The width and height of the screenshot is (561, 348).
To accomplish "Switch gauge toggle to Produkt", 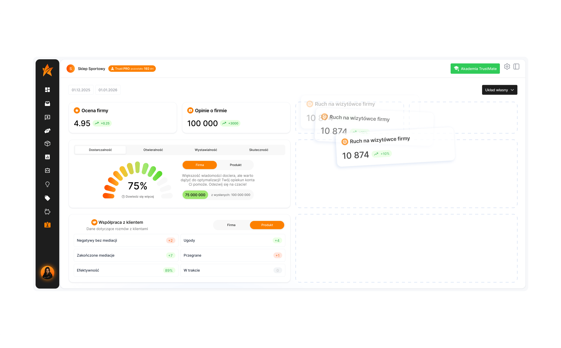I will 235,165.
